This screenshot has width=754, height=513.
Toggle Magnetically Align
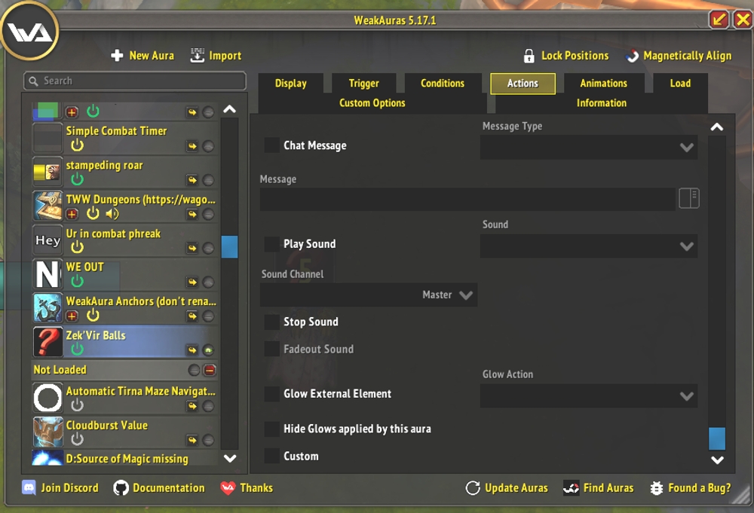pos(679,56)
